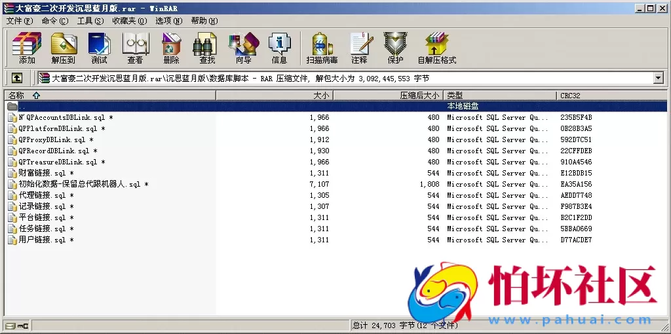Open the 选项(N) menu

click(168, 21)
